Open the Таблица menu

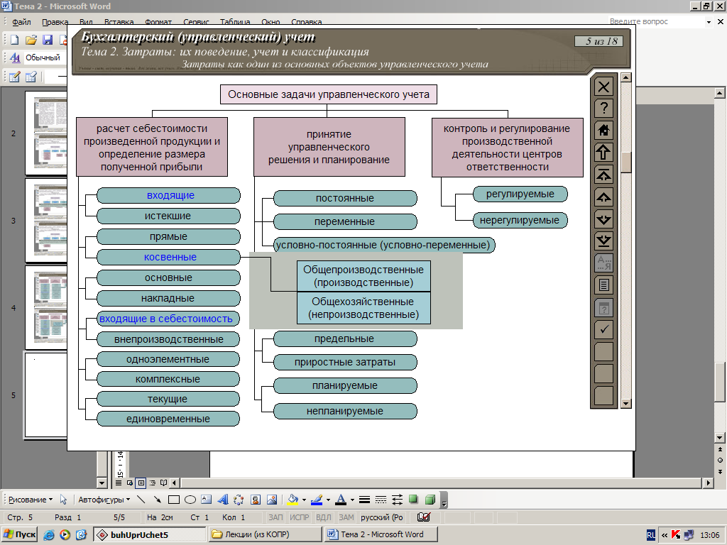point(235,22)
